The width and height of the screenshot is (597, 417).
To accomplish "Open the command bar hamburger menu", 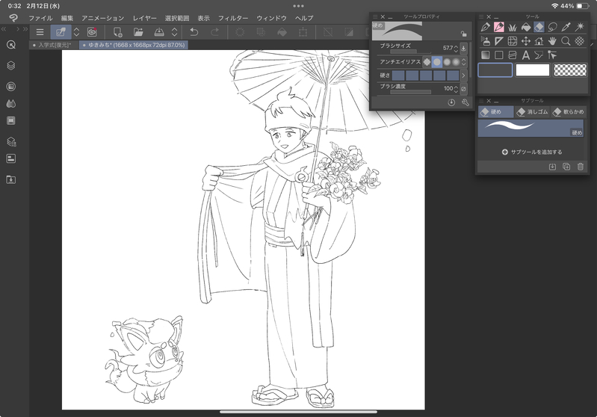I will (40, 32).
